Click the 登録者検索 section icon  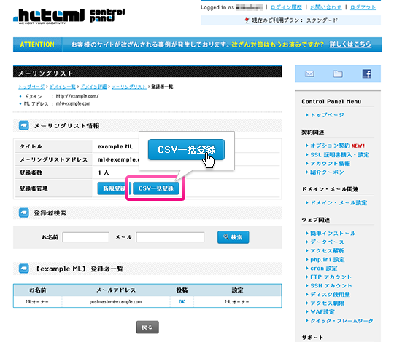(x=24, y=212)
